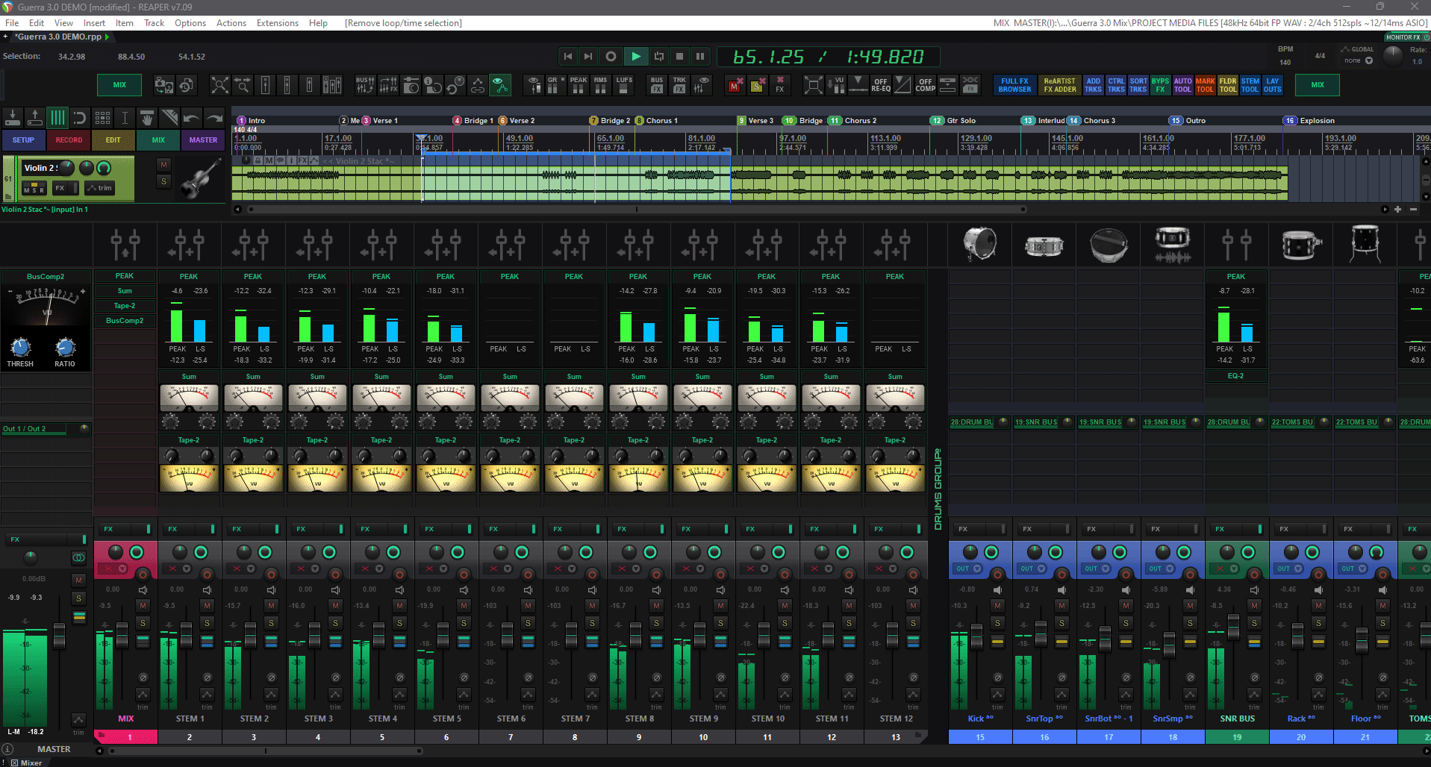Open the Track menu
This screenshot has width=1431, height=767.
coord(154,23)
